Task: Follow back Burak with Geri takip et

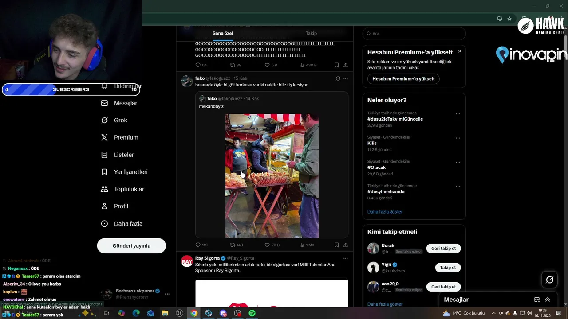Action: tap(443, 249)
